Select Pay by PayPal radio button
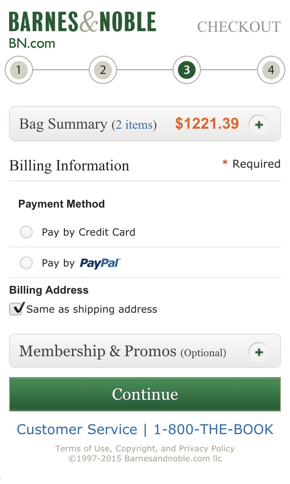Screen dimensions: 290x484 coord(27,263)
